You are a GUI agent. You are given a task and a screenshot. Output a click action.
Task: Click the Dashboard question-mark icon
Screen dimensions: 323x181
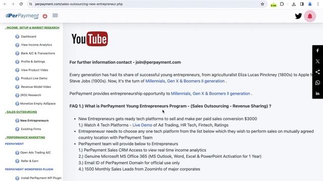tap(17, 37)
